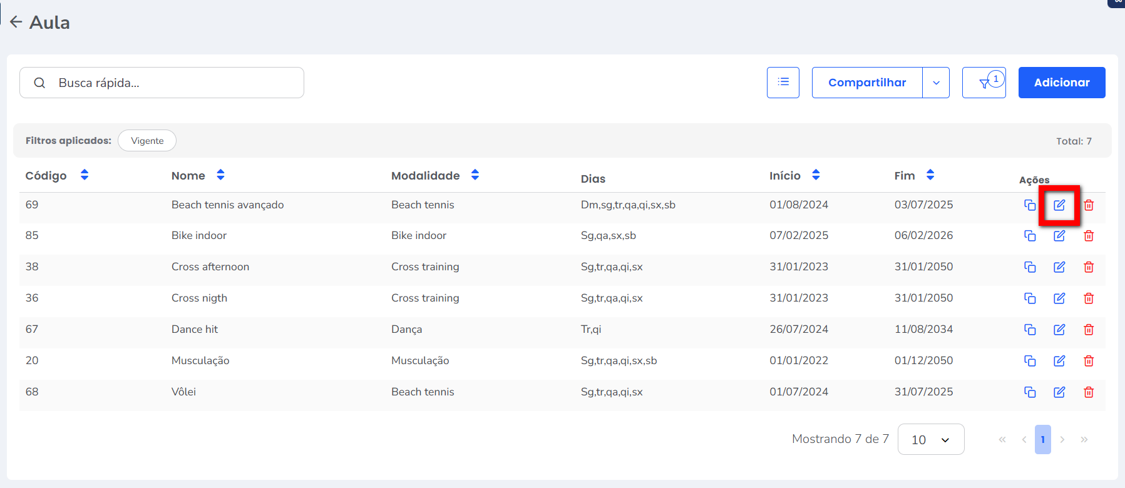Focus the Busca rápida search field

click(162, 83)
